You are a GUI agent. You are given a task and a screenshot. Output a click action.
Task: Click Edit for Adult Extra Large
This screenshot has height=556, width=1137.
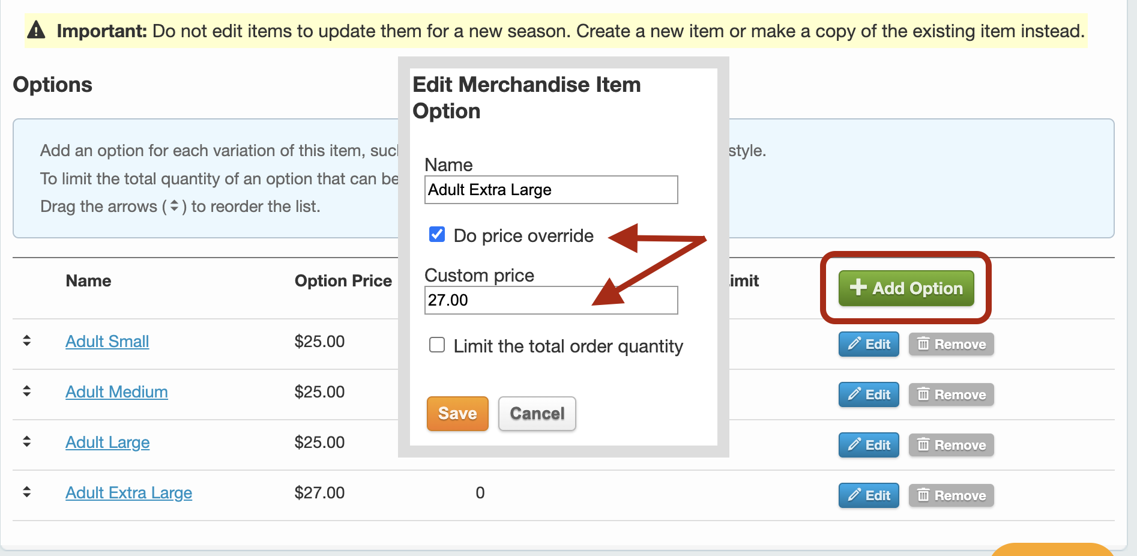click(868, 496)
